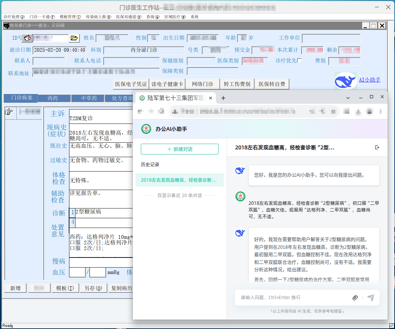The image size is (395, 329).
Task: Click the 复制病历 button
Action: (x=121, y=288)
